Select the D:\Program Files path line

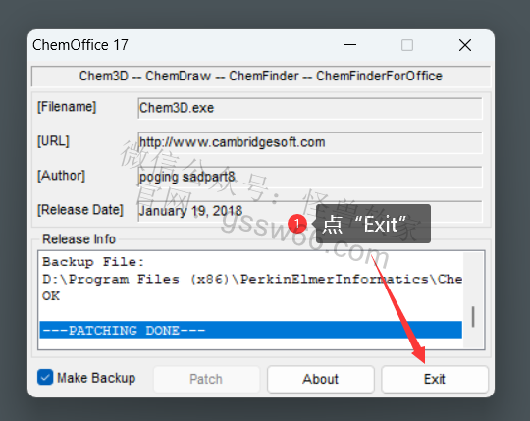[x=251, y=279]
